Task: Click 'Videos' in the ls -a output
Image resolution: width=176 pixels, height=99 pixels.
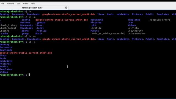Action: pos(132,25)
